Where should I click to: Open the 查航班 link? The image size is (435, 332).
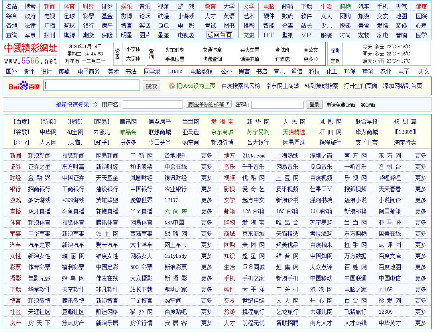tap(282, 50)
